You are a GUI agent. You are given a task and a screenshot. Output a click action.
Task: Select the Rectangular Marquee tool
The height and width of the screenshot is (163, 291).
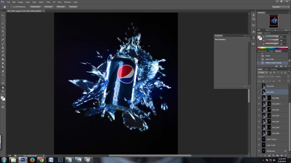(x=3, y=20)
